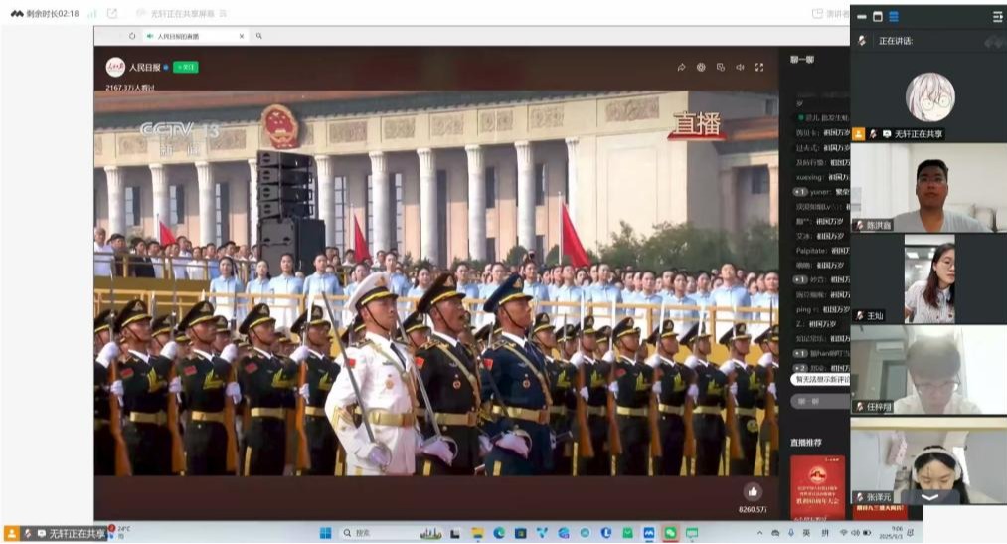Enter fullscreen on the live video
The width and height of the screenshot is (1007, 544).
point(759,68)
